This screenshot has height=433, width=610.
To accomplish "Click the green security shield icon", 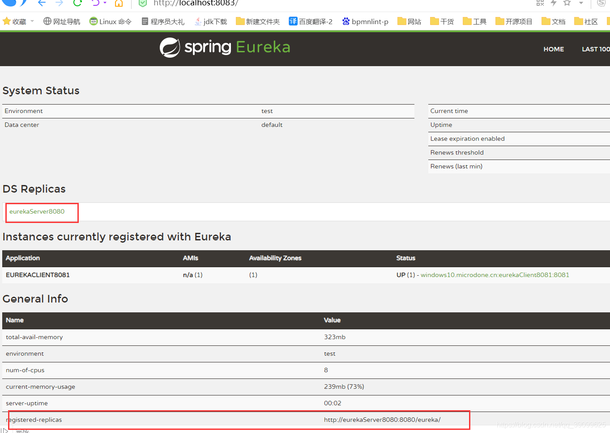I will click(143, 3).
